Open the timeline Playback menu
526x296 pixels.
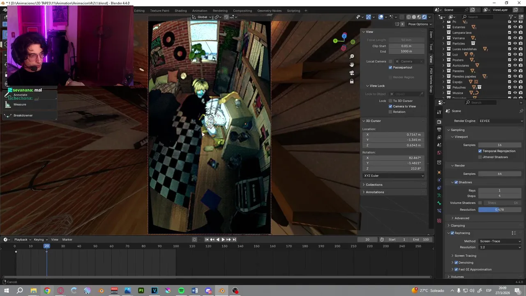(x=22, y=240)
